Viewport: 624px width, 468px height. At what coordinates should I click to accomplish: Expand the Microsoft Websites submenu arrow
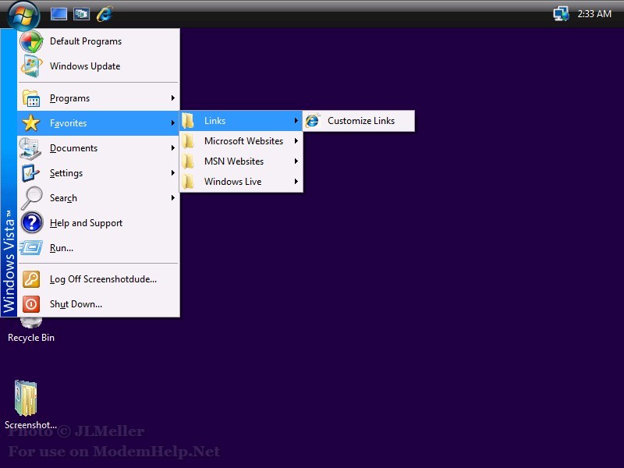pos(296,141)
